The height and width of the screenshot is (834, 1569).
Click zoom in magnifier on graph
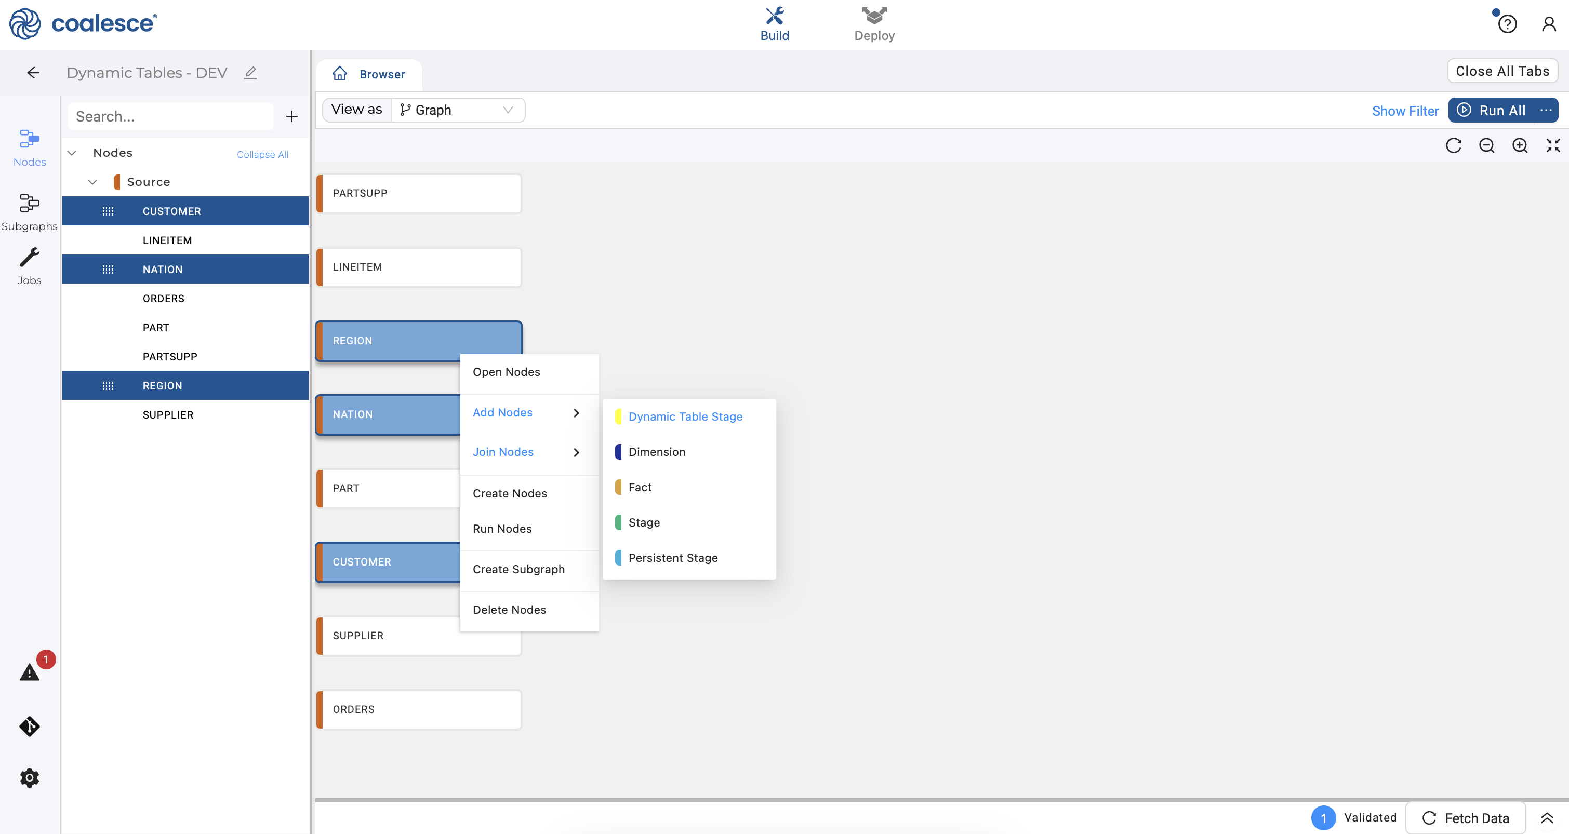(x=1520, y=145)
